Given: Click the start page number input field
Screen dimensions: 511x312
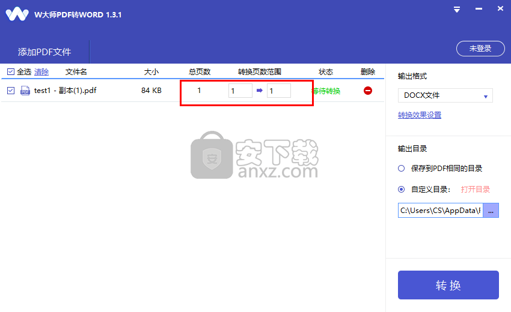Looking at the screenshot, I should point(240,91).
